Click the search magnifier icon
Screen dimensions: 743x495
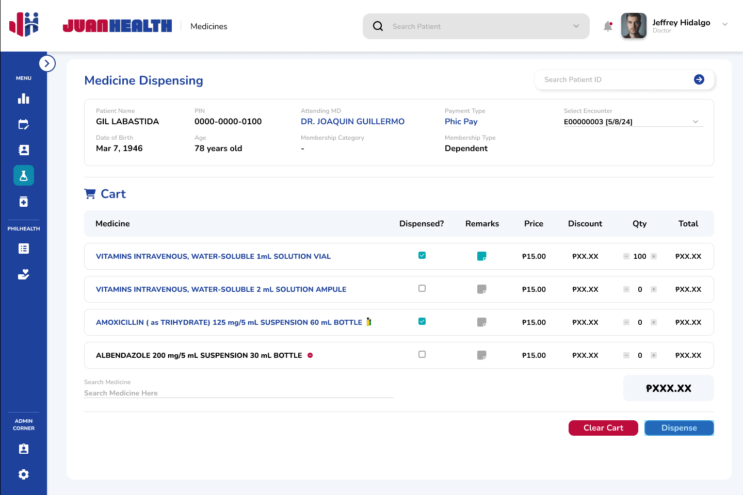point(378,26)
